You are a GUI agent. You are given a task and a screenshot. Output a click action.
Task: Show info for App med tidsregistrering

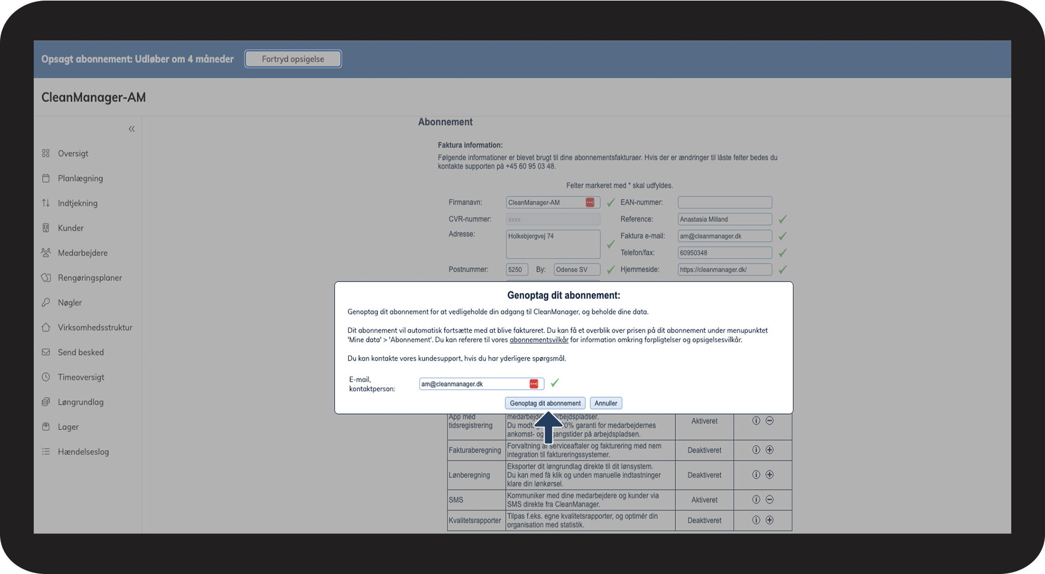[x=756, y=421]
